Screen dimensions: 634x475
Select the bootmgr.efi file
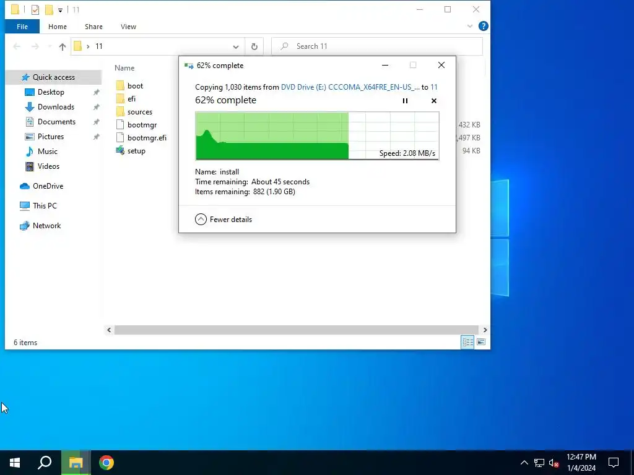(x=147, y=138)
